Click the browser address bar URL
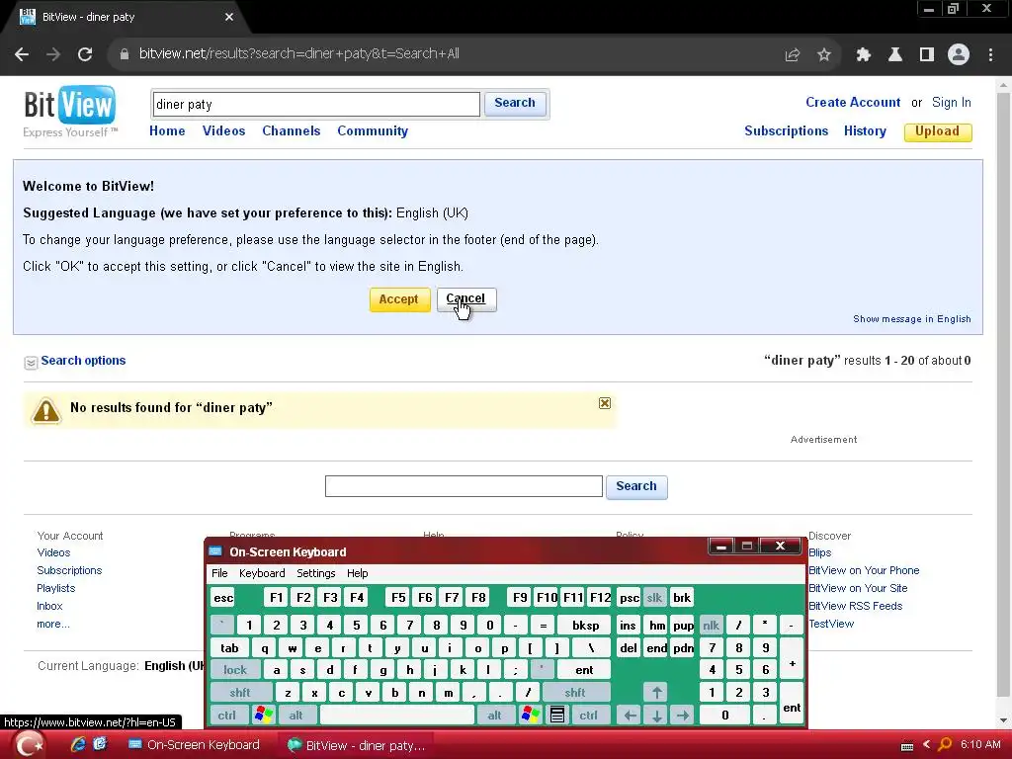This screenshot has width=1012, height=759. pyautogui.click(x=298, y=54)
